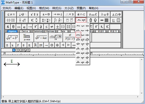The image size is (145, 104).
Task: Insert the lim x→∞ expression
Action: coord(27,38)
